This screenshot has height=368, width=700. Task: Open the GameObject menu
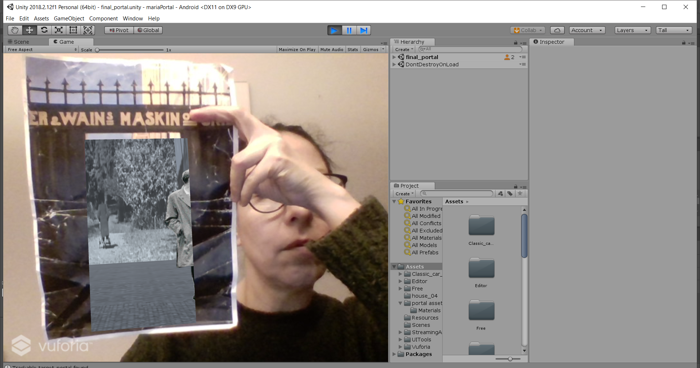click(x=69, y=19)
